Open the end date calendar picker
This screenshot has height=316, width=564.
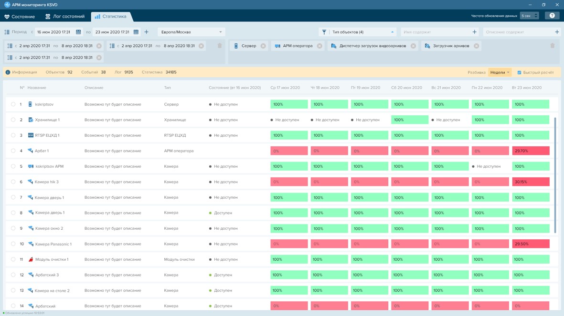136,32
